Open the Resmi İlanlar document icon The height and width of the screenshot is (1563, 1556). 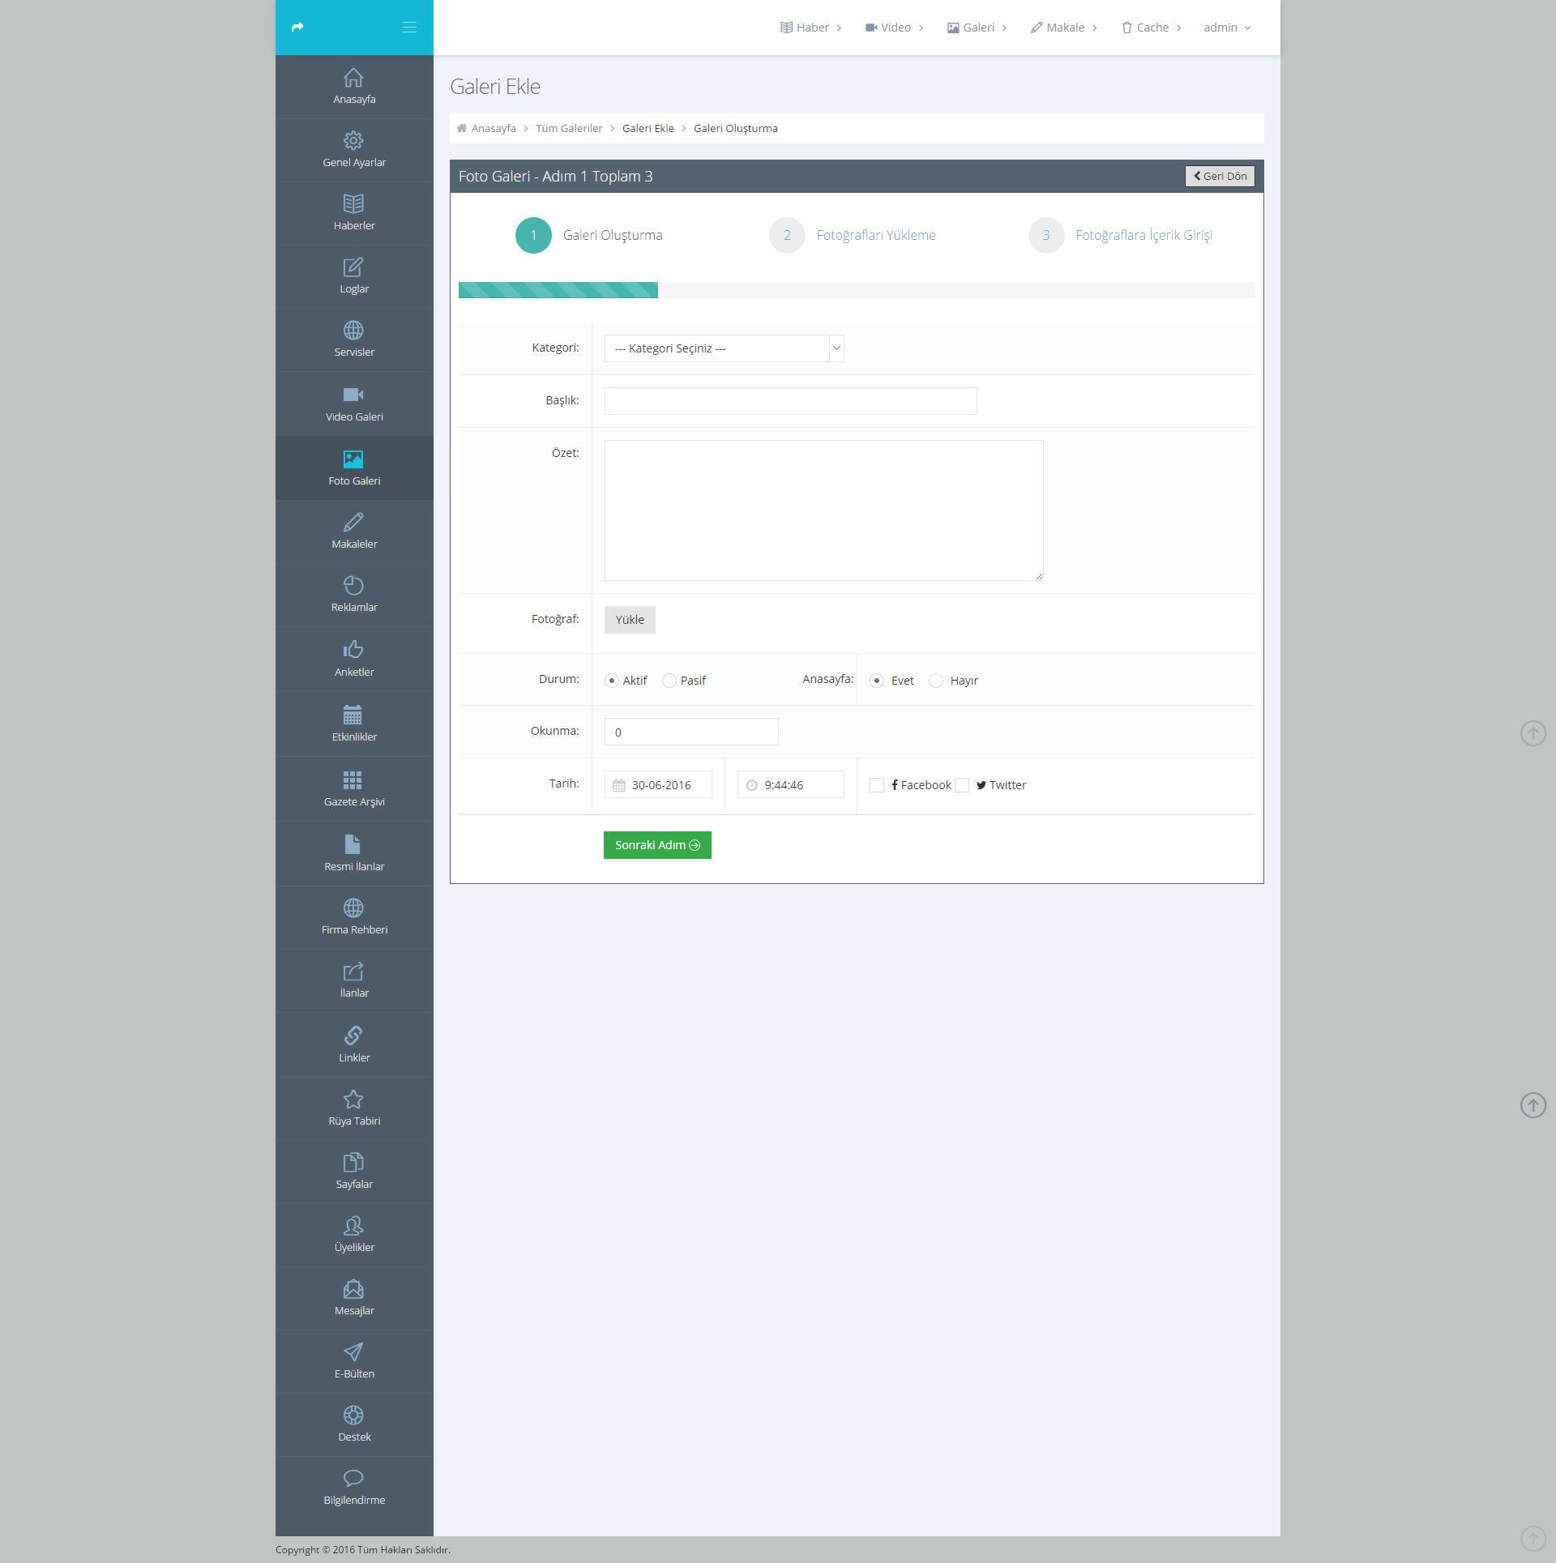(353, 844)
